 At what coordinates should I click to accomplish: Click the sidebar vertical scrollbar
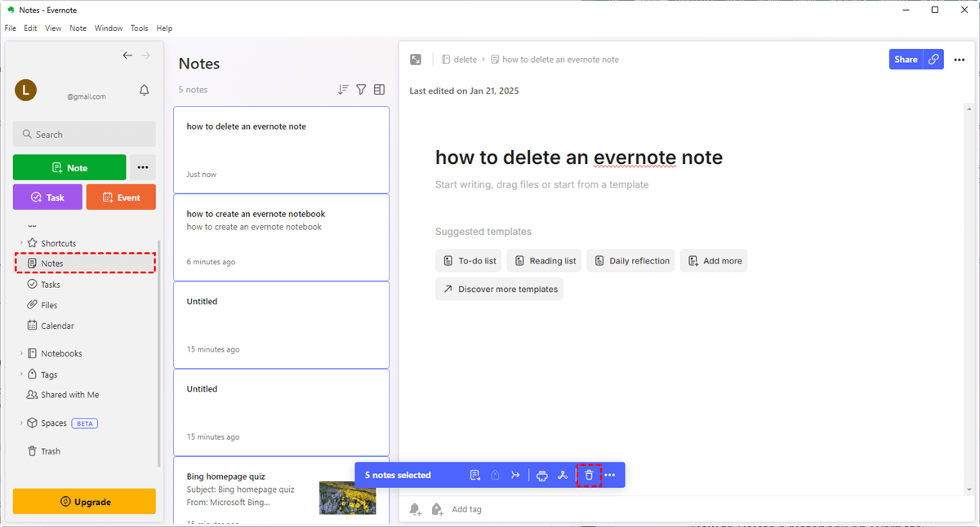[159, 354]
